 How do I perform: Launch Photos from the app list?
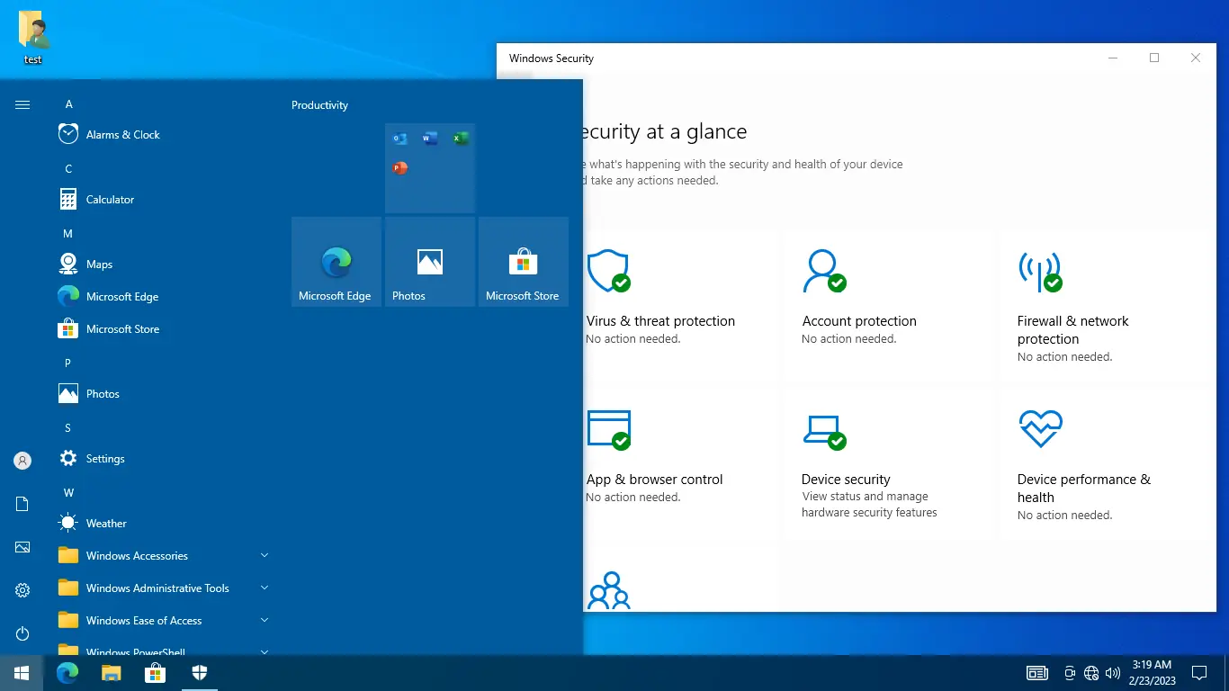(x=165, y=394)
